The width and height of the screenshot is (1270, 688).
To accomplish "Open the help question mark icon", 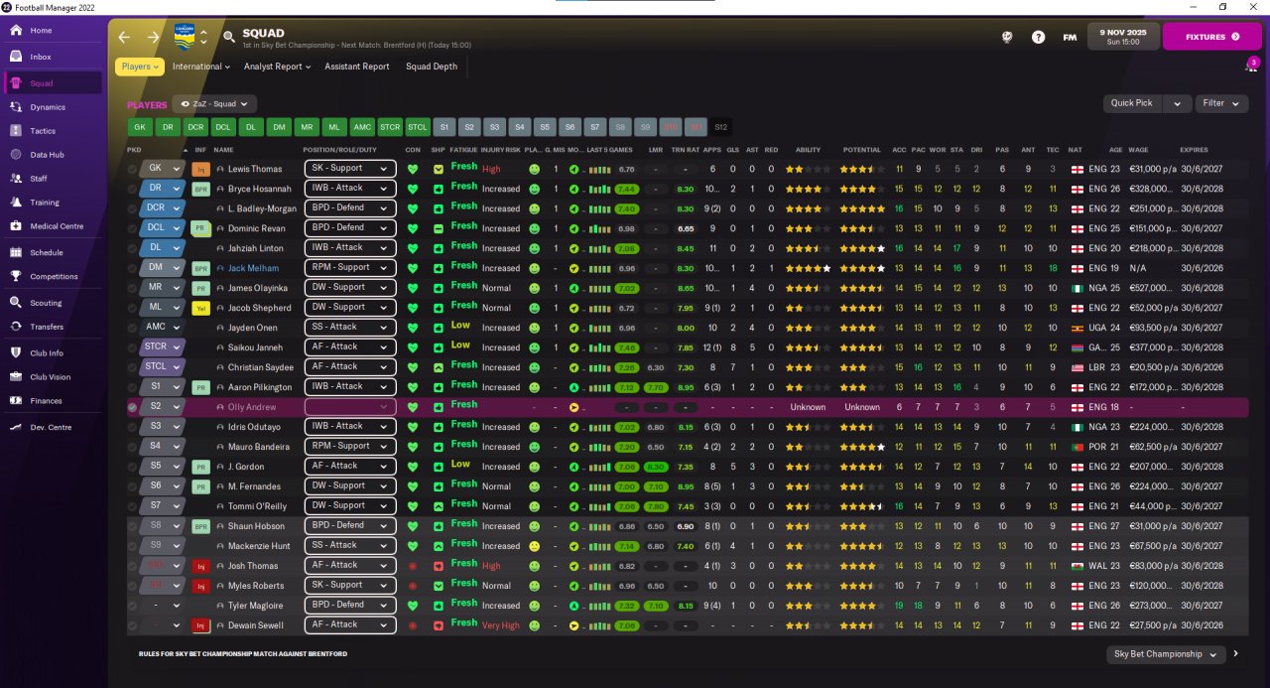I will coord(1038,37).
